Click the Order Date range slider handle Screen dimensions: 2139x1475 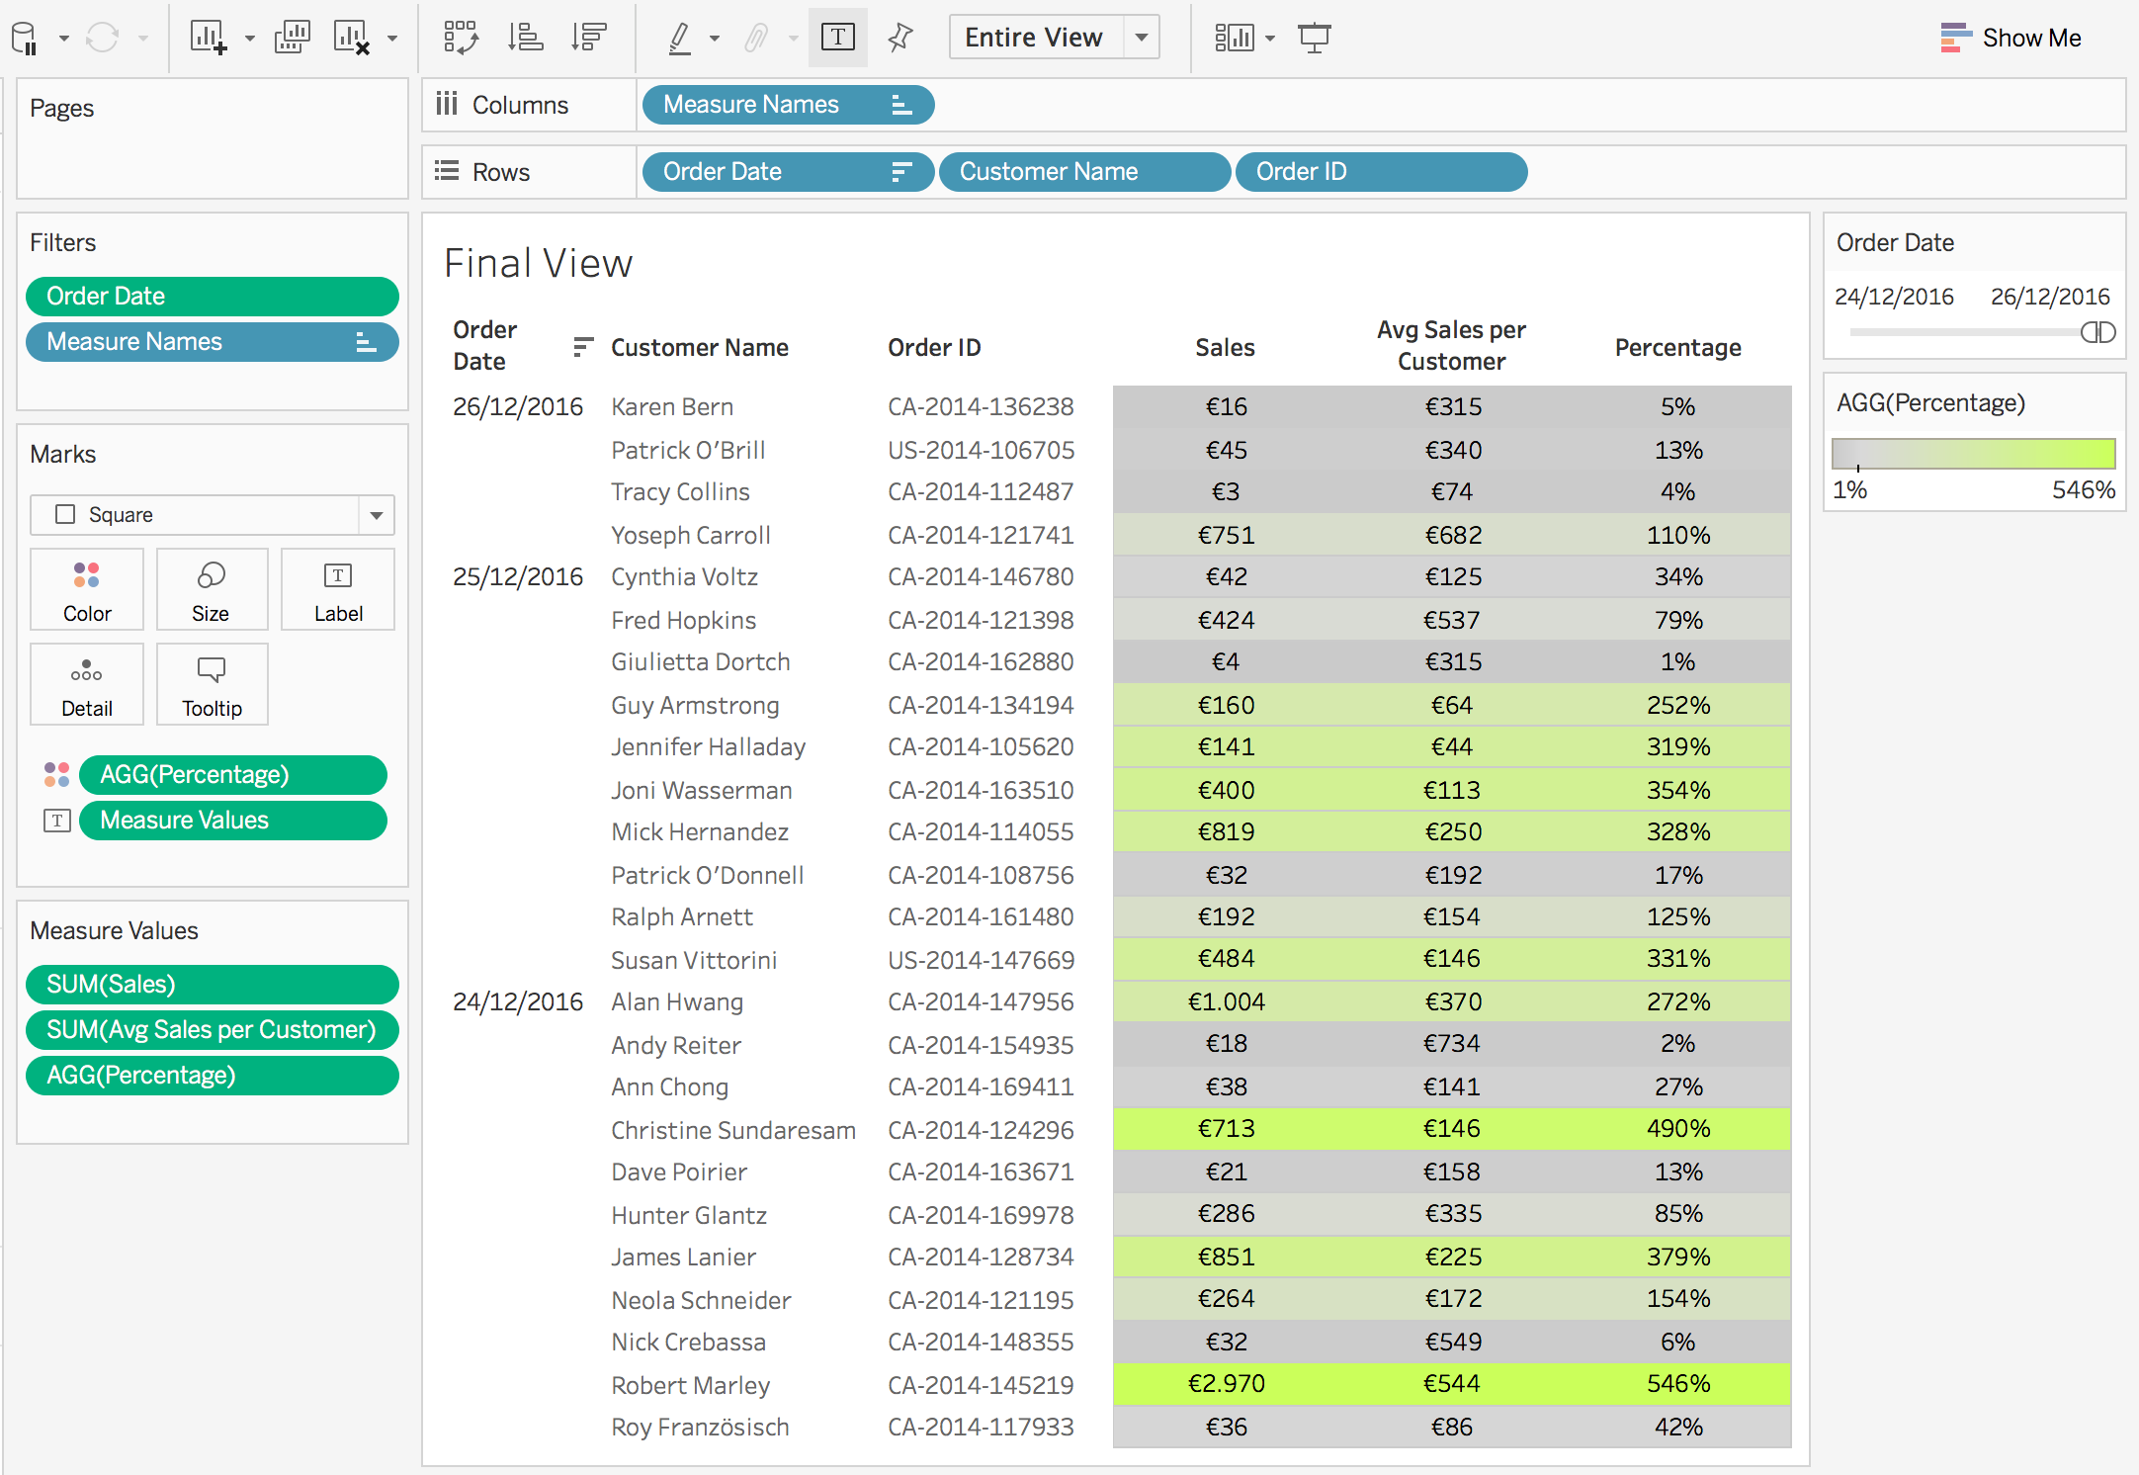[2097, 332]
